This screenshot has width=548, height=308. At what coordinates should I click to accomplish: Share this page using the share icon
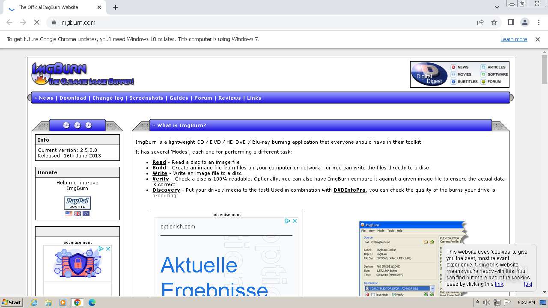pyautogui.click(x=480, y=23)
